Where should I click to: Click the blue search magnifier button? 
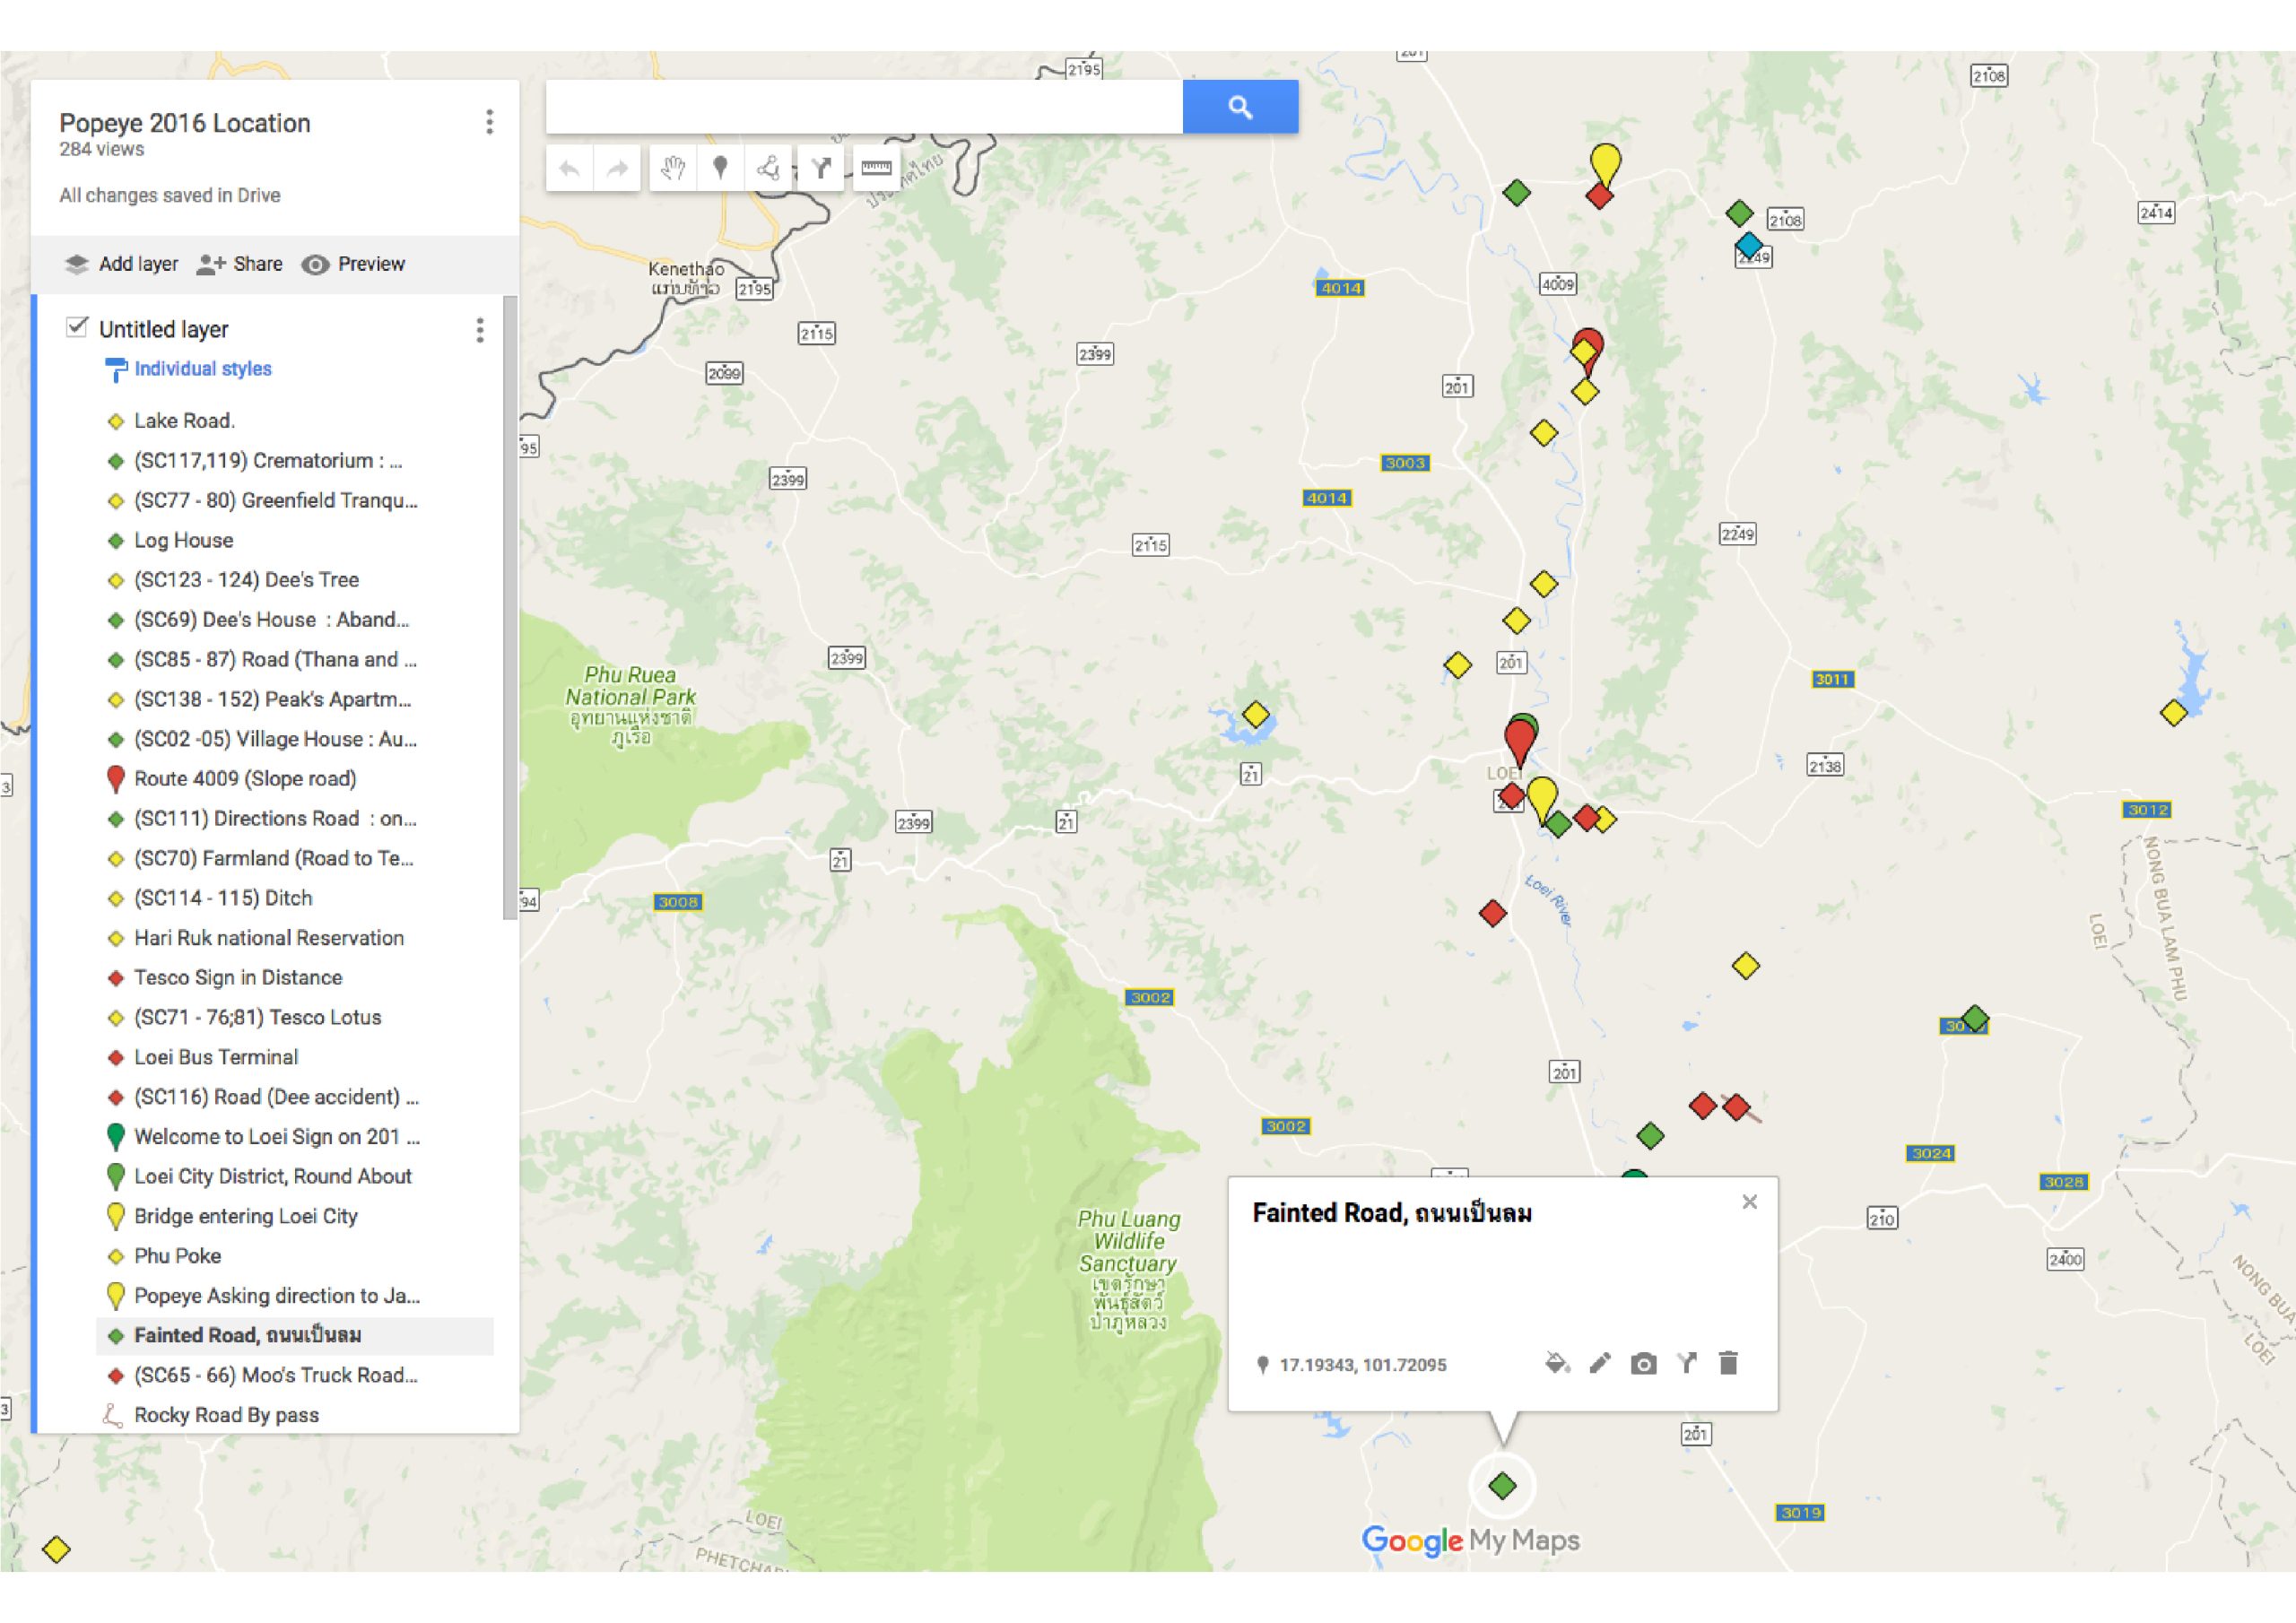(x=1240, y=107)
